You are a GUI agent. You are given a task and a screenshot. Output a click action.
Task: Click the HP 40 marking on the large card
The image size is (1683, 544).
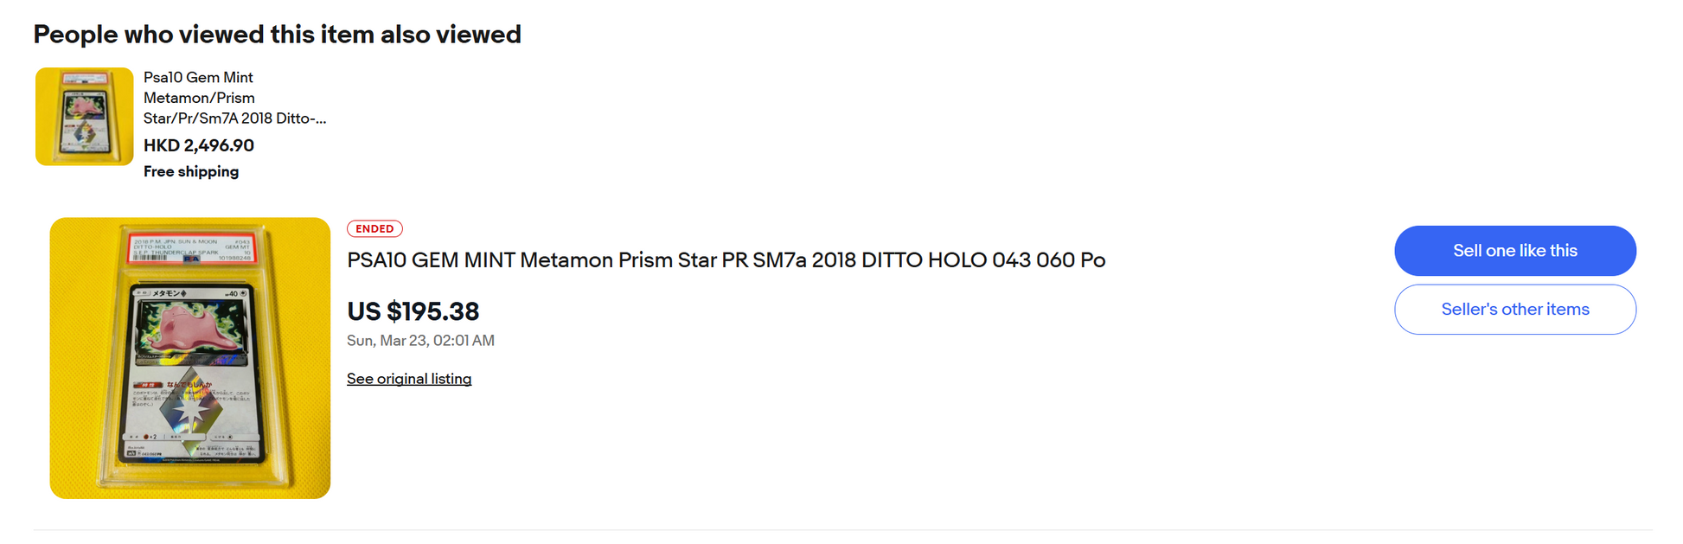[232, 294]
